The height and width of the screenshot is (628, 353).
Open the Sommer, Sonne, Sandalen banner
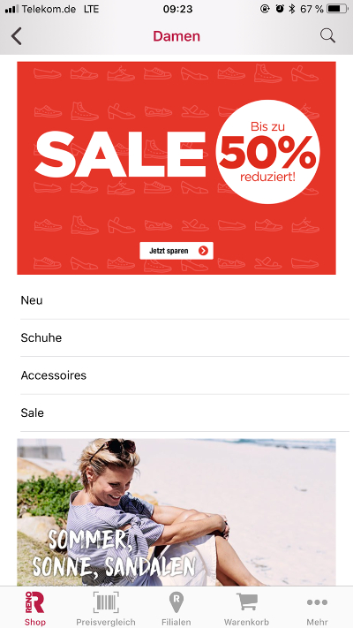[176, 512]
